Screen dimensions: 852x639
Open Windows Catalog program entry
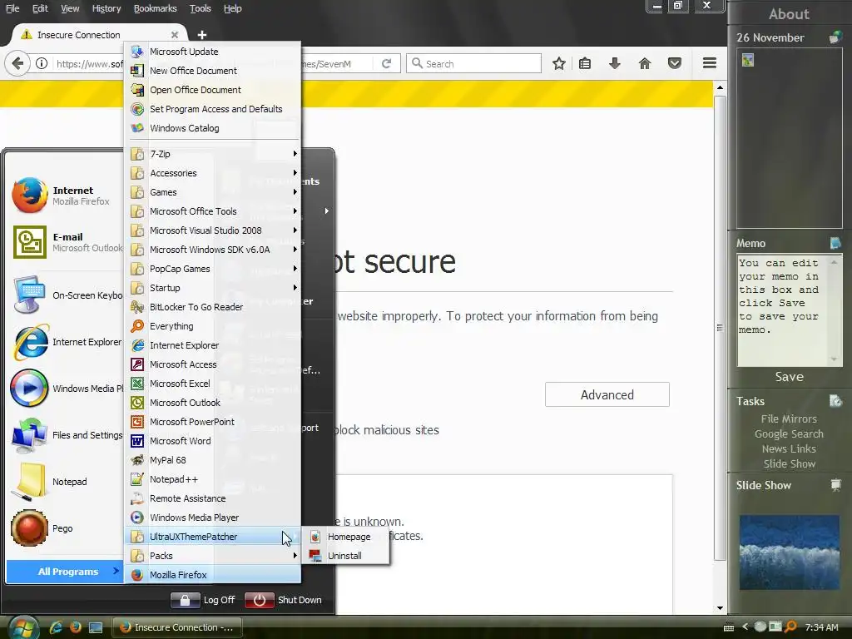[212, 128]
